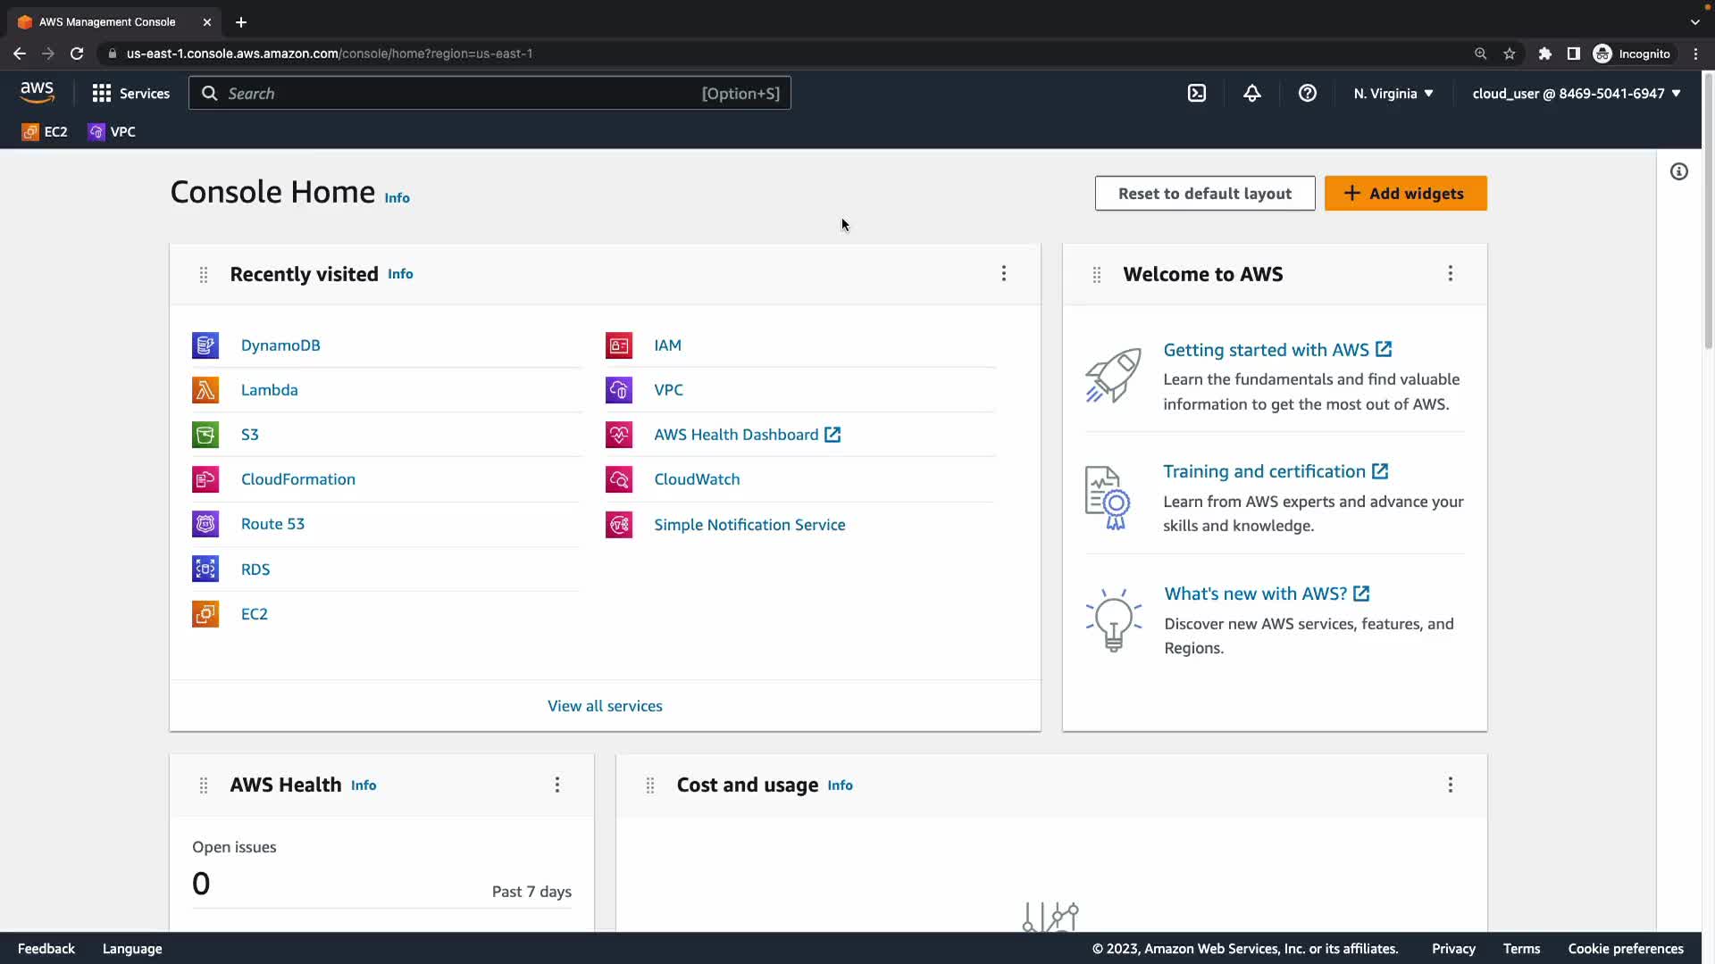Click Reset to default layout button
Screen dimensions: 1715x964
pos(1205,194)
